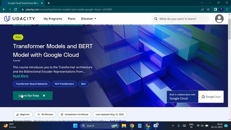Screen dimensions: 231x130
Task: Open the tab search chevron in title bar
Action: [x=202, y=3]
